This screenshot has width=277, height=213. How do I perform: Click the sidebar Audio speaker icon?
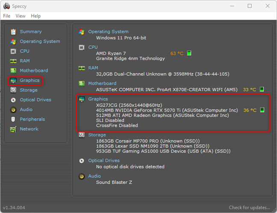pyautogui.click(x=13, y=110)
